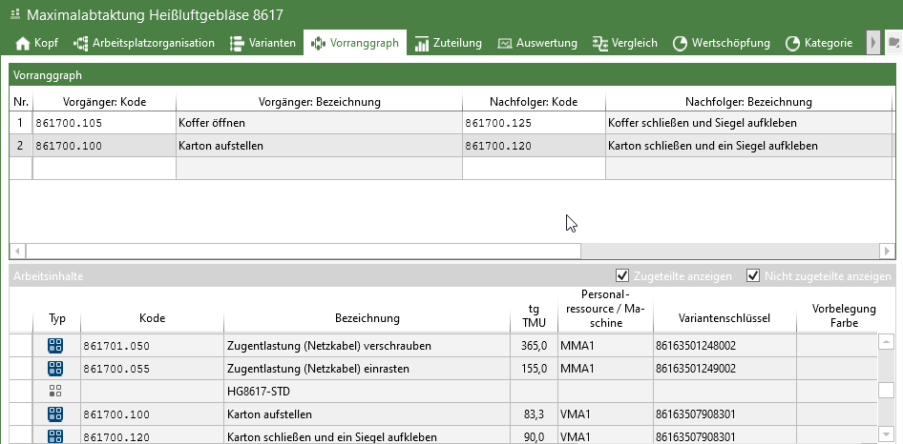Screen dimensions: 903x444
Task: Click the Typ column header
Action: click(57, 318)
